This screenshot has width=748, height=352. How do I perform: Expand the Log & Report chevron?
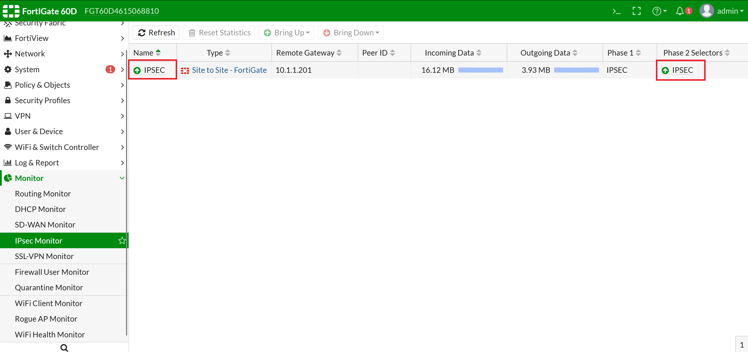[x=122, y=163]
